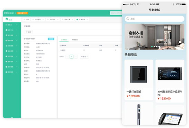Select the 工单中心 grid icon in the sidebar
Screen dimensions: 189x128
tap(7, 30)
